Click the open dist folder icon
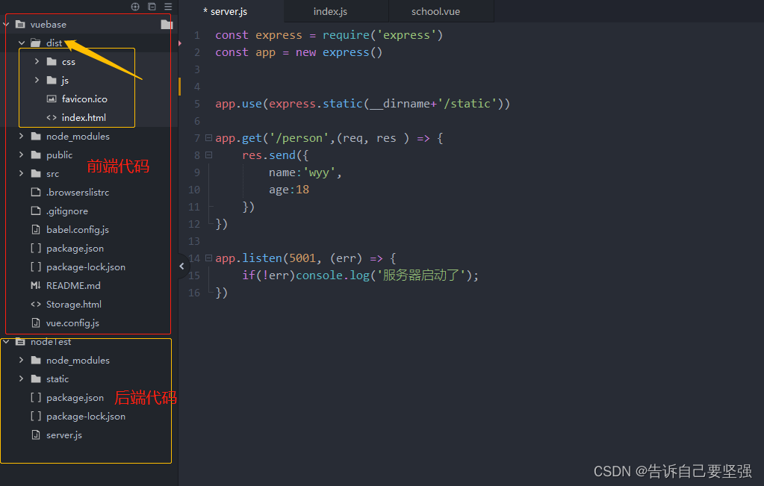 point(36,43)
